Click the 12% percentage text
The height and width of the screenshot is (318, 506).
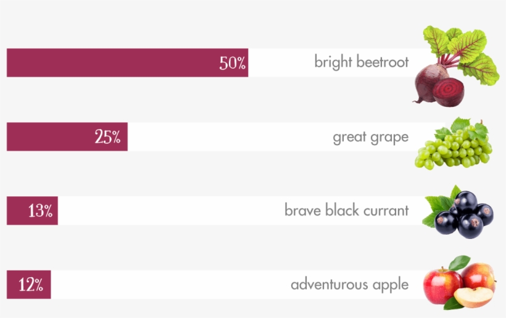31,285
